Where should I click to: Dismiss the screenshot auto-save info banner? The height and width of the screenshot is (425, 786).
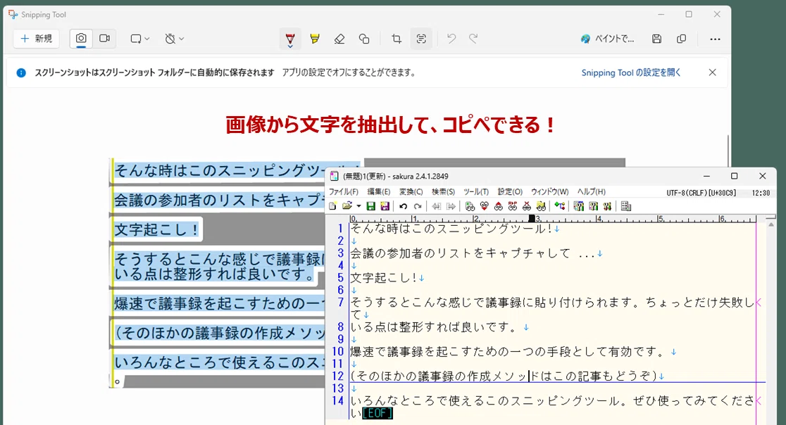click(712, 72)
